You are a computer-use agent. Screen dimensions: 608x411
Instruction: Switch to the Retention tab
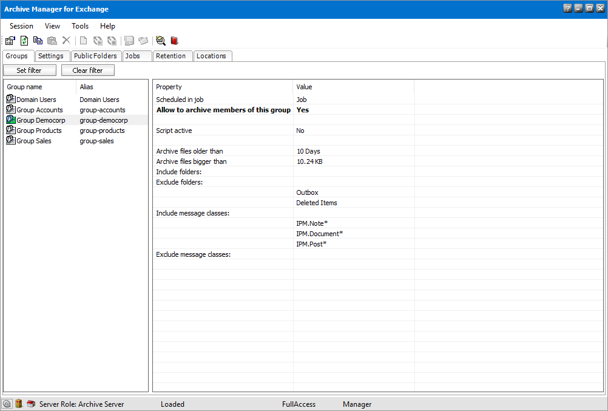coord(171,56)
